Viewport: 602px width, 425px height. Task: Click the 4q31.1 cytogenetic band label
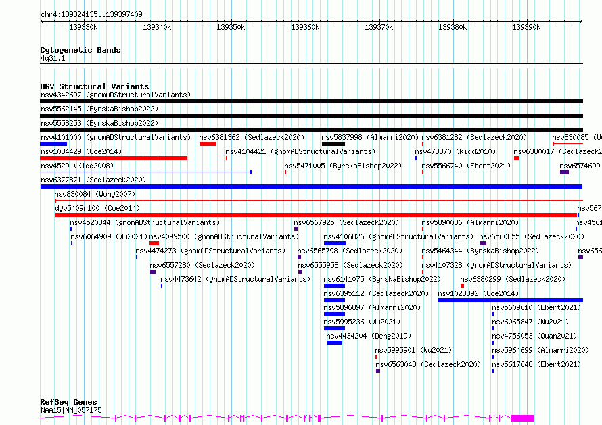(x=53, y=58)
